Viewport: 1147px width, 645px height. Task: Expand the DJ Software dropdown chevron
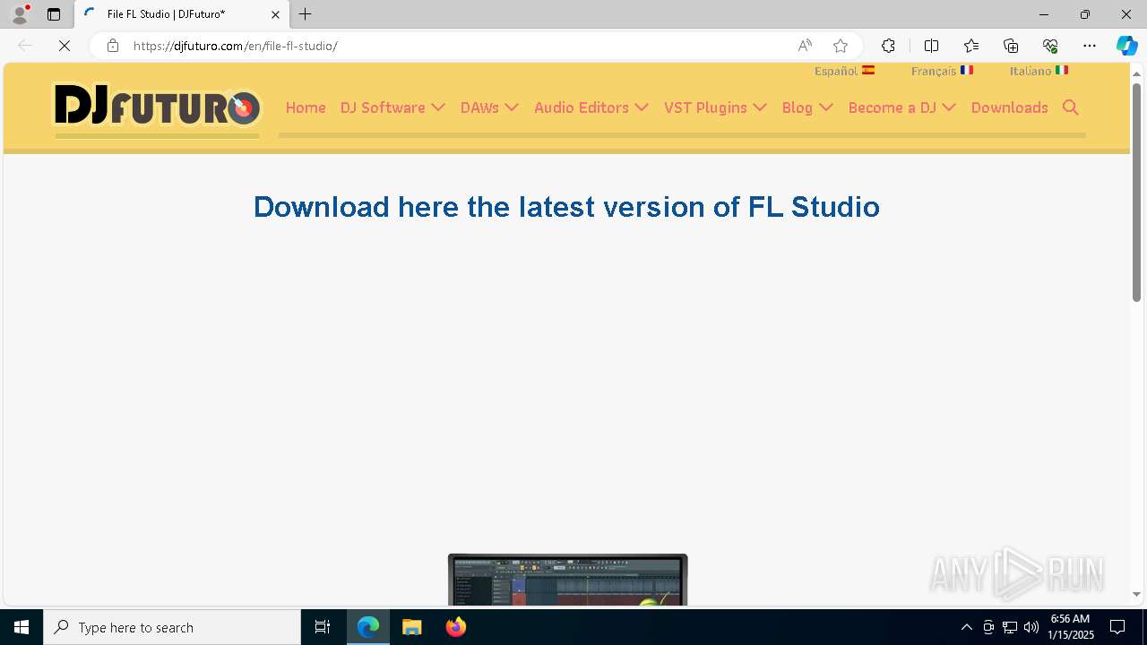[x=438, y=107]
